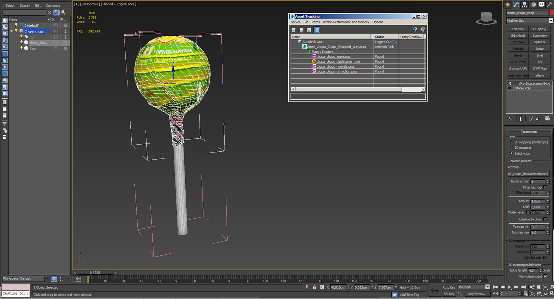
Task: Open the Display command panel tab
Action: coord(542,4)
